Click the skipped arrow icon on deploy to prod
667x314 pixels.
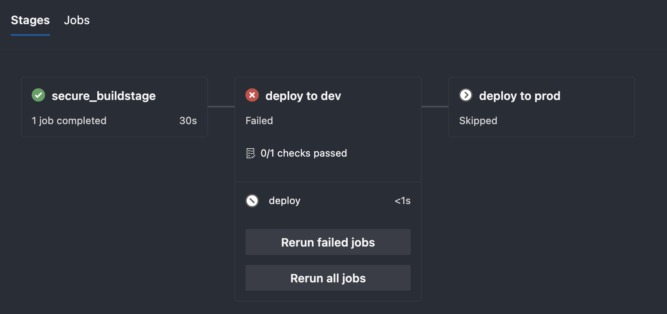tap(466, 95)
